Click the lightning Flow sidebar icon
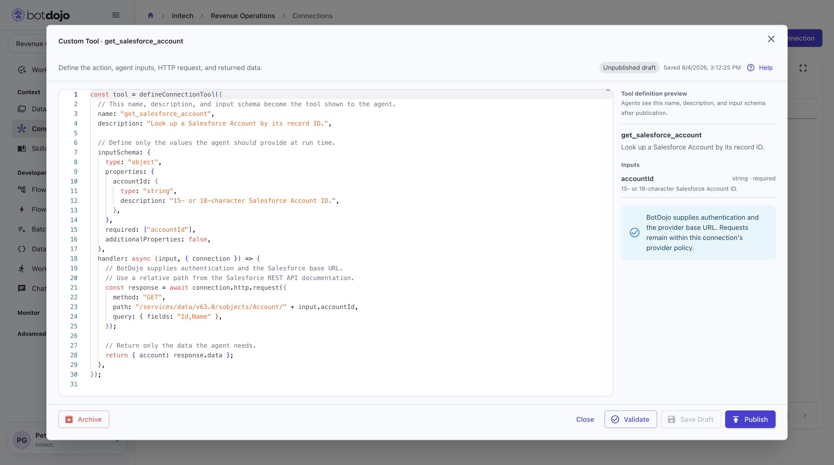Viewport: 834px width, 465px height. (22, 209)
